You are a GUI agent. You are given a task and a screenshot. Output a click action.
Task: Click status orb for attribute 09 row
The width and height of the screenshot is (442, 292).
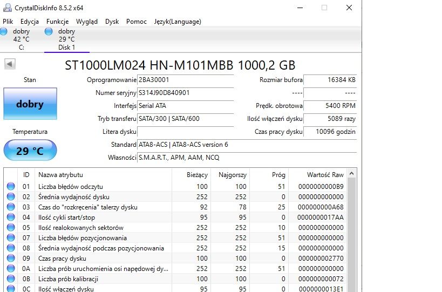(x=11, y=258)
